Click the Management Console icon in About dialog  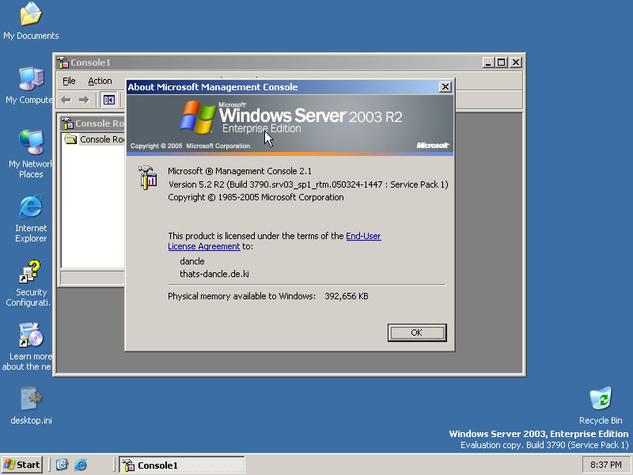point(147,177)
